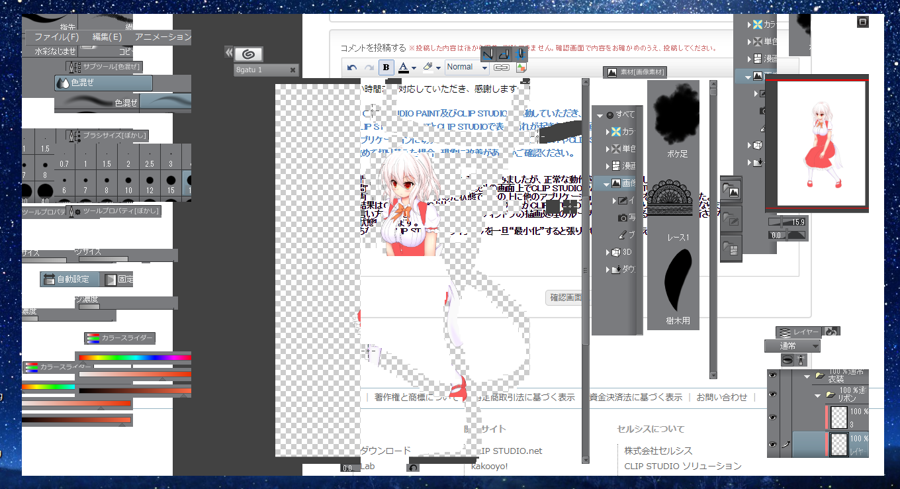Adjust the orange saturation slider below hue
This screenshot has height=489, width=900.
[x=135, y=375]
